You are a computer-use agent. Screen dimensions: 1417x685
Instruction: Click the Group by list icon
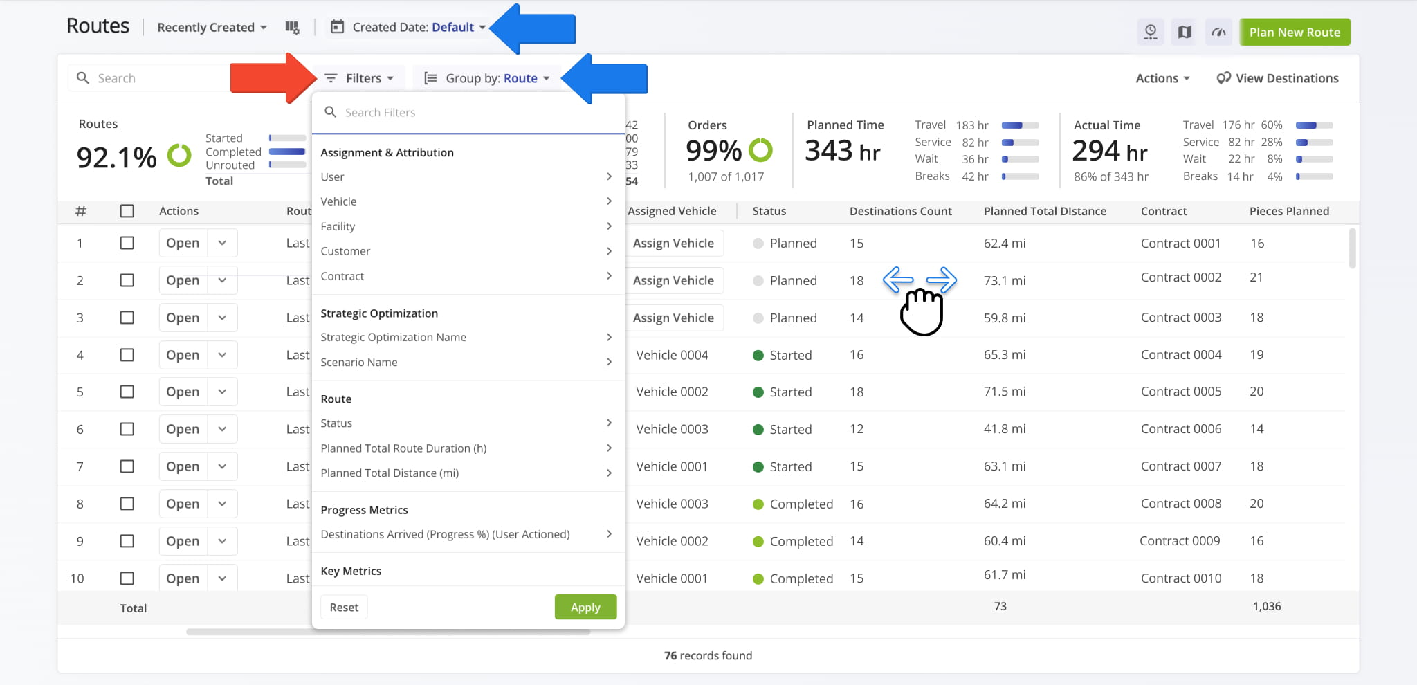click(430, 77)
